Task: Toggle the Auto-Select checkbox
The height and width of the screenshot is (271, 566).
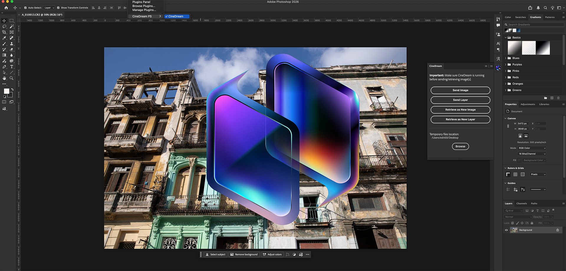Action: click(25, 8)
